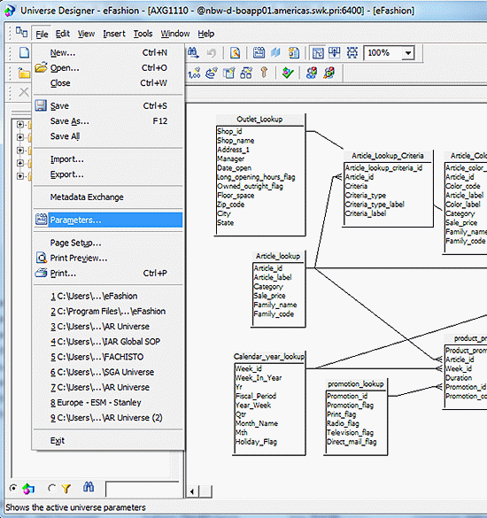This screenshot has height=518, width=487.
Task: Choose Parameters... from File menu
Action: 108,220
